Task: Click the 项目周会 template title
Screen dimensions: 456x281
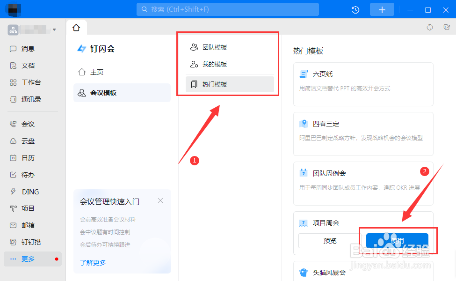Action: (326, 223)
